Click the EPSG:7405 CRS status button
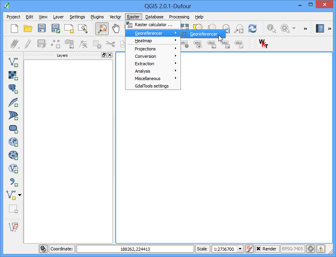 [x=293, y=249]
